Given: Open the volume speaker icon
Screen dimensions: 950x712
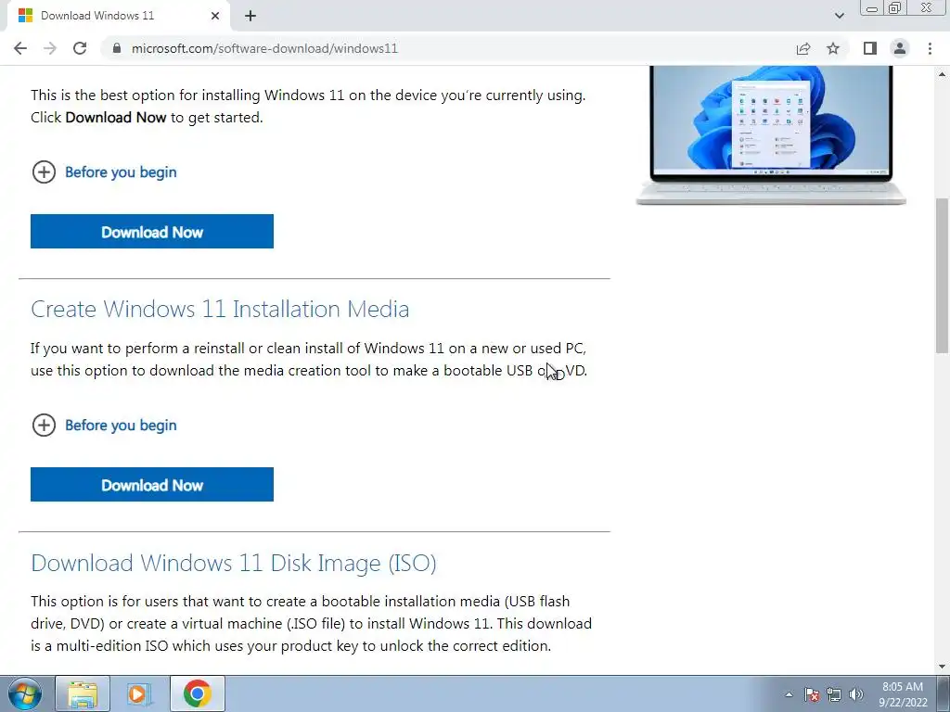Looking at the screenshot, I should click(x=856, y=694).
